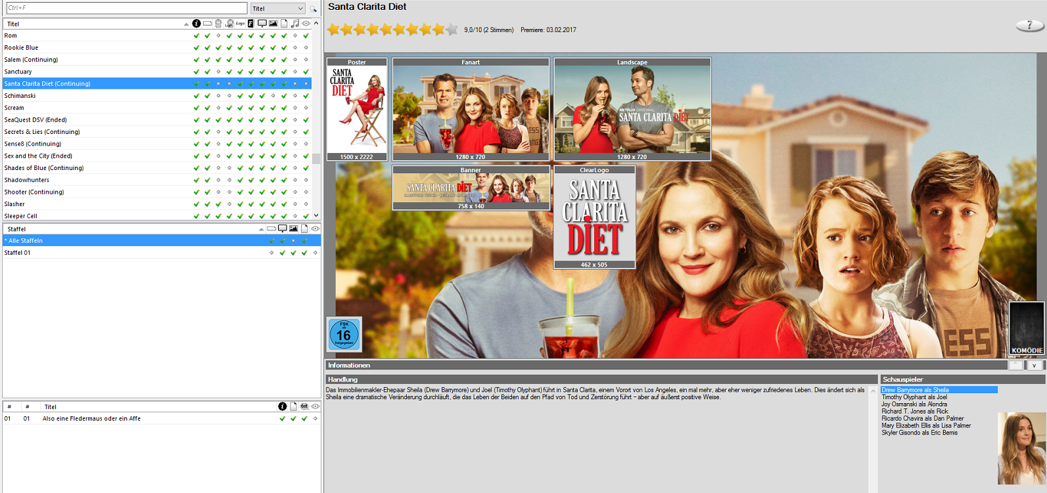Open the Landscape image thumbnail
1047x493 pixels.
[632, 110]
